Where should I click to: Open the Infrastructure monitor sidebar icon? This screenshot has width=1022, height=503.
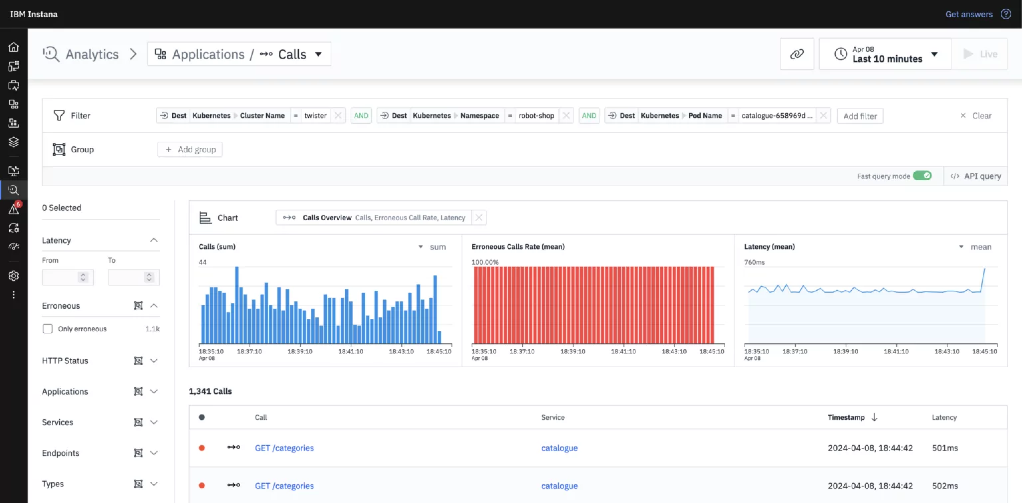click(14, 171)
